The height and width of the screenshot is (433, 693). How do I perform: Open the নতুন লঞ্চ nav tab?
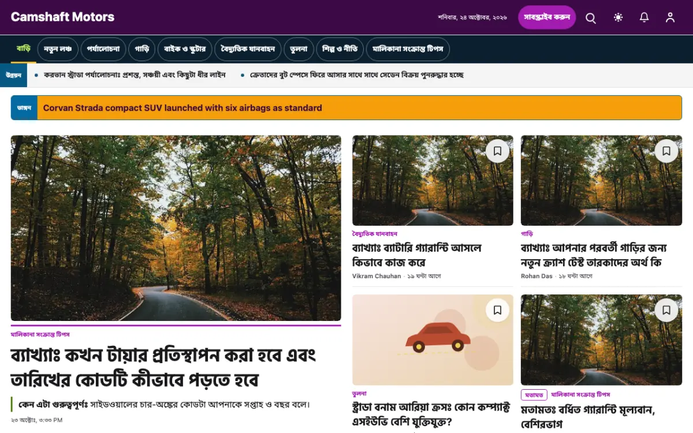pos(58,50)
